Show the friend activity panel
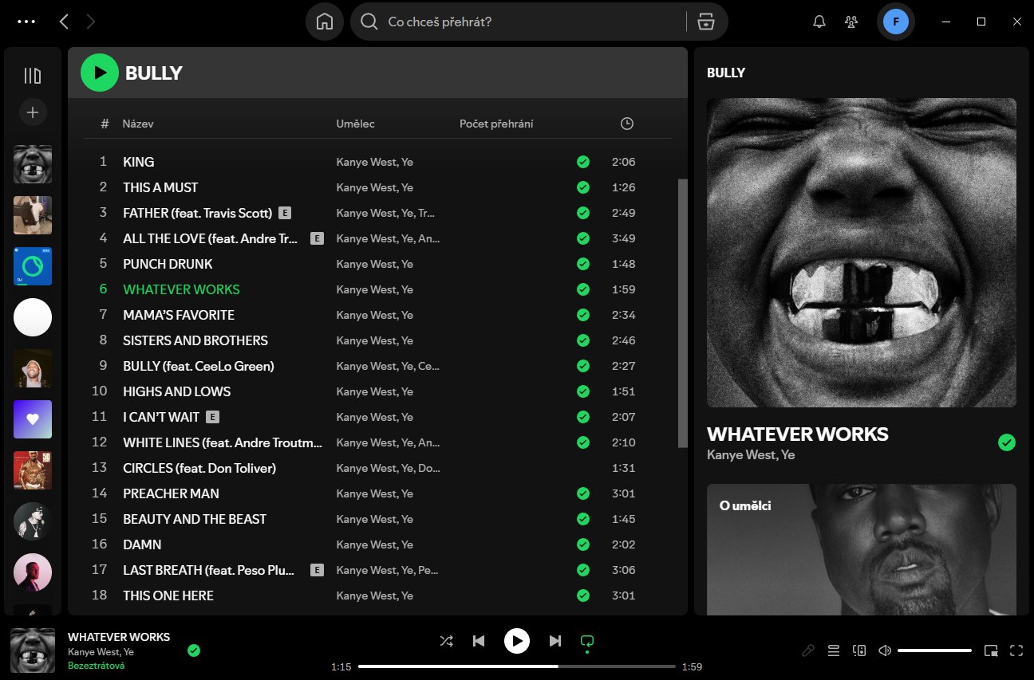Image resolution: width=1034 pixels, height=680 pixels. coord(851,22)
